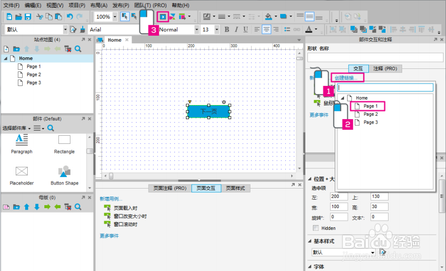
Task: Click 更多事件 in the page interactions pane
Action: coord(109,236)
